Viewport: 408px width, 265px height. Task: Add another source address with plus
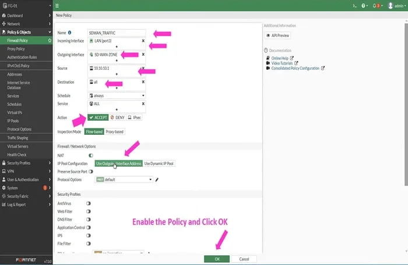[117, 74]
